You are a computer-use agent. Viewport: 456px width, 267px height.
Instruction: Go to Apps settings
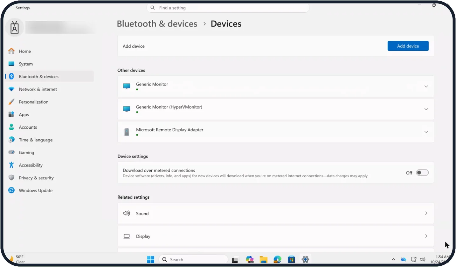tap(49, 114)
